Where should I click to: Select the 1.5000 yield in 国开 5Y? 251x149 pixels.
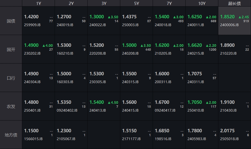point(129,45)
